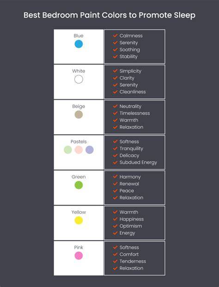Click the checkmark beside Tenderness
This screenshot has width=219, height=287.
click(x=115, y=261)
